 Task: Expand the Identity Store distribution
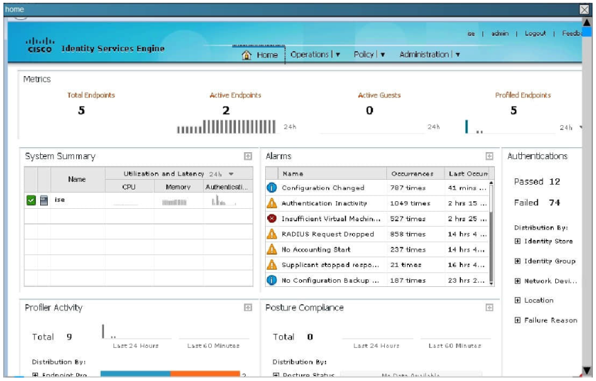(x=517, y=241)
